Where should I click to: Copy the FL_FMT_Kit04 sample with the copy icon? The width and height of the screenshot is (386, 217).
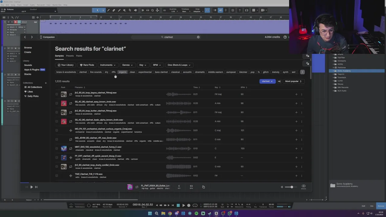click(204, 187)
